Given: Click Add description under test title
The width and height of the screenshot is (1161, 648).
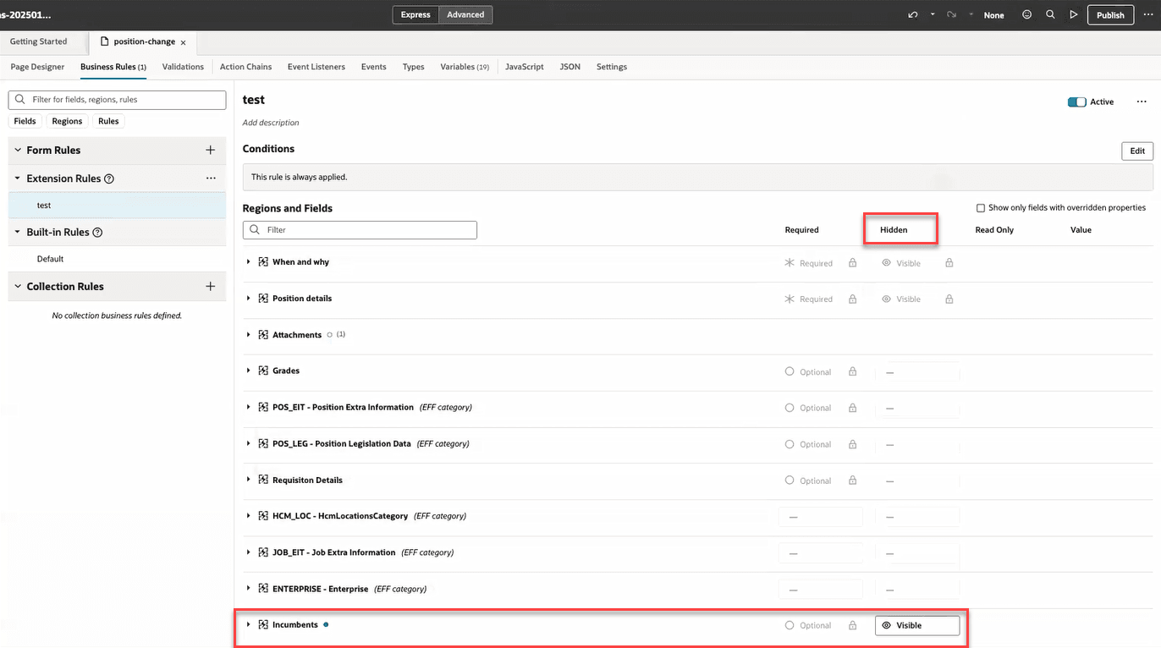Looking at the screenshot, I should point(271,123).
